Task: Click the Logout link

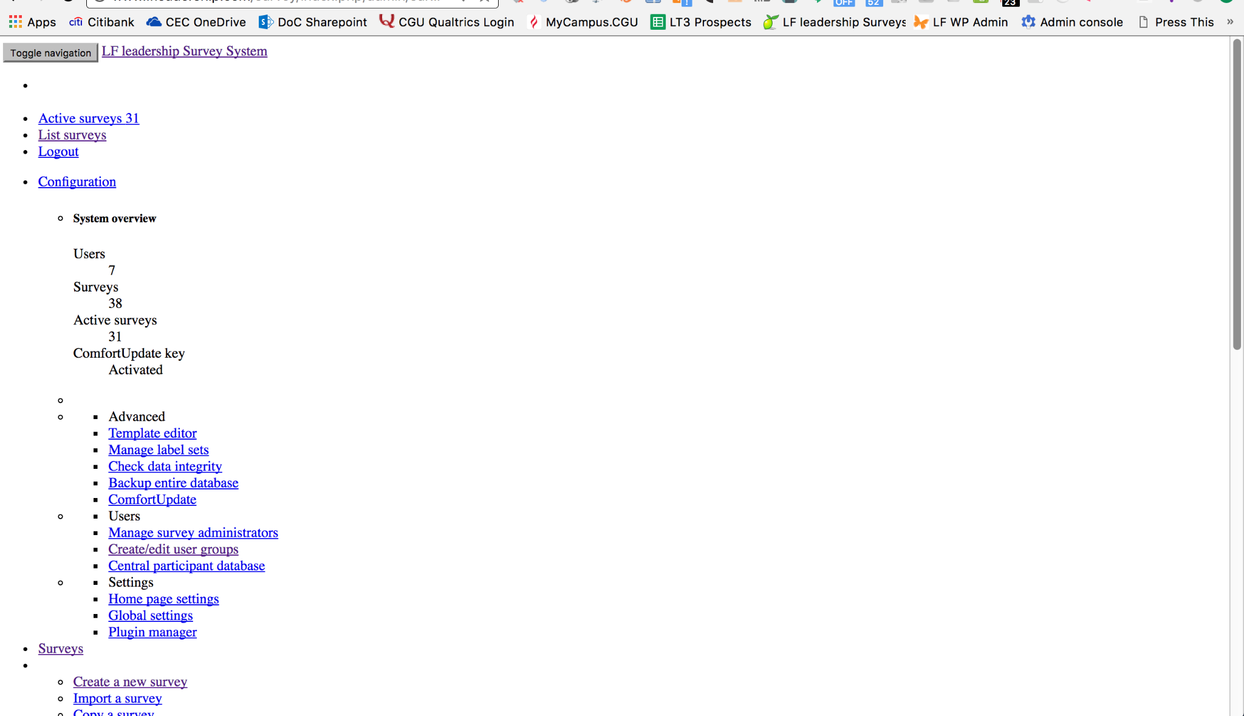Action: tap(58, 152)
